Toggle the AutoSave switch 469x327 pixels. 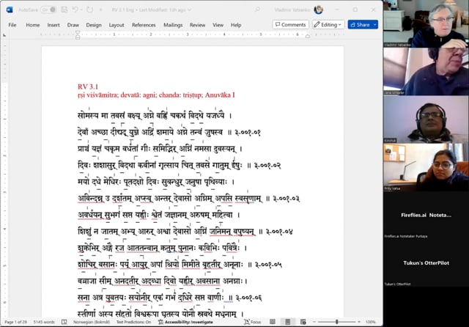pyautogui.click(x=48, y=10)
